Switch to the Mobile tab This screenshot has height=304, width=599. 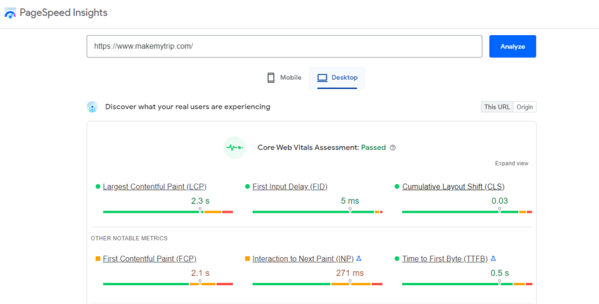[284, 78]
